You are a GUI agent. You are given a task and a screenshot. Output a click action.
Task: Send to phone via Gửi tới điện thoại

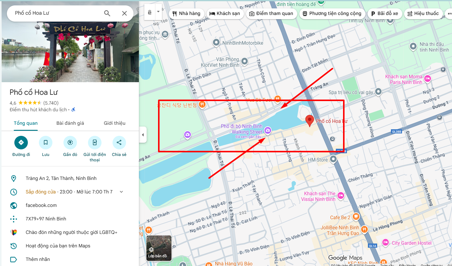coord(95,143)
